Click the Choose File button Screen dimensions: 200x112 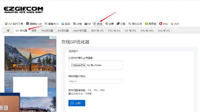pyautogui.click(x=78, y=65)
